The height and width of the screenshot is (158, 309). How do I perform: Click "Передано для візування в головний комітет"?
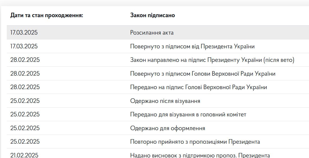(x=188, y=114)
